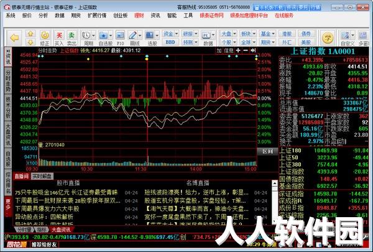Open the 全球 dropdown
The height and width of the screenshot is (252, 373).
pyautogui.click(x=248, y=42)
